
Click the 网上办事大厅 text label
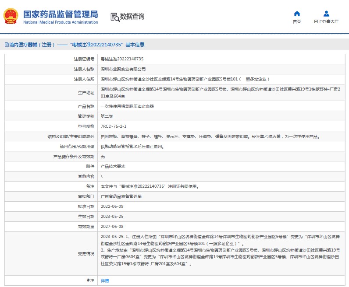click(x=326, y=21)
